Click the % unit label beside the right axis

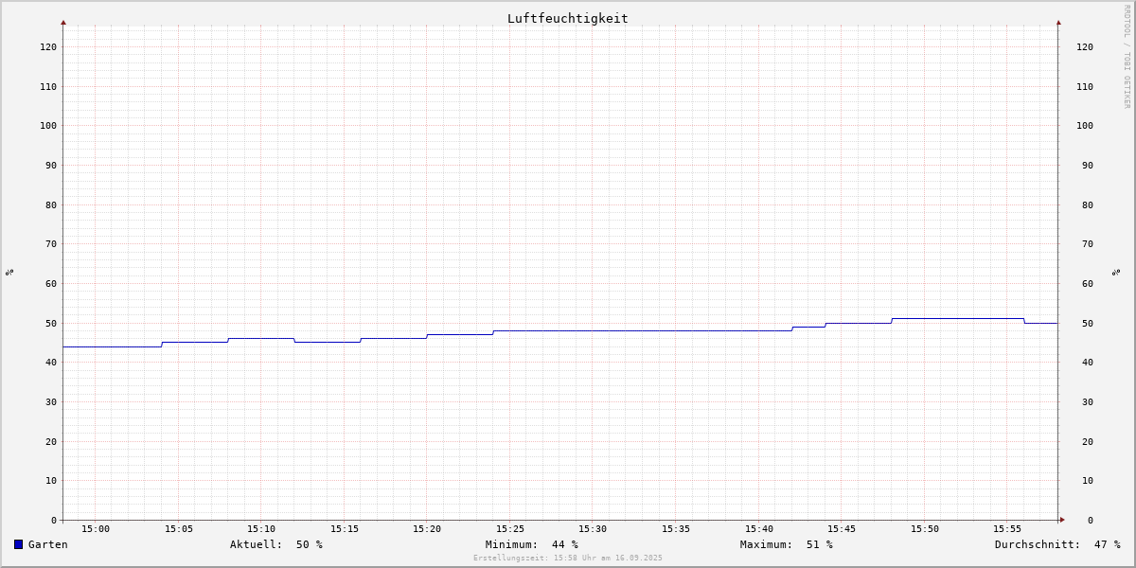[x=1116, y=272]
